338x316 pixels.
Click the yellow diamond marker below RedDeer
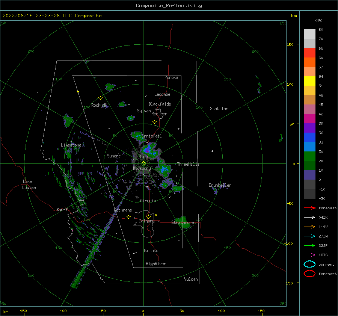click(154, 122)
